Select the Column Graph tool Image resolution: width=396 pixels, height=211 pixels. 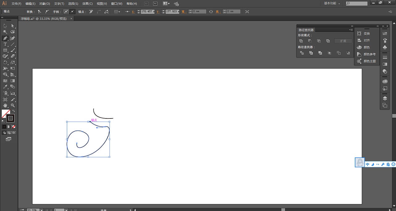(13, 93)
